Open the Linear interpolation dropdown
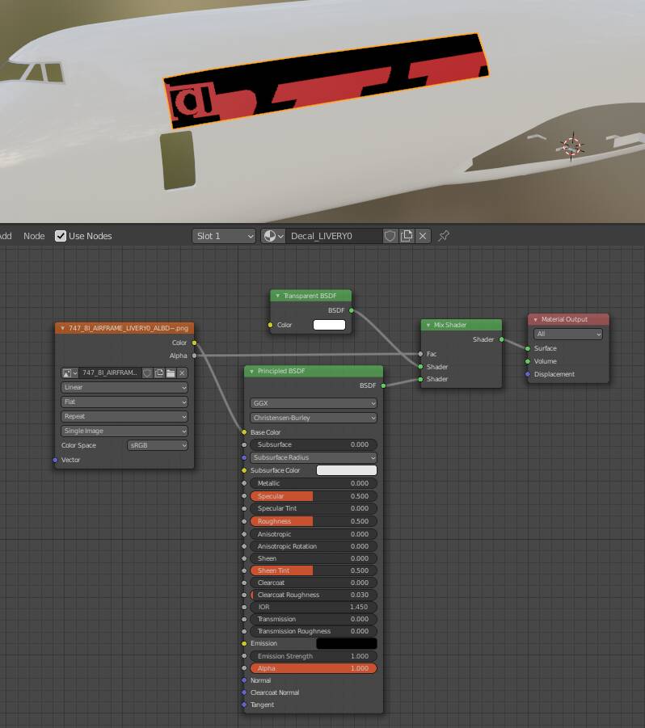Screen dimensions: 645x728 [124, 387]
